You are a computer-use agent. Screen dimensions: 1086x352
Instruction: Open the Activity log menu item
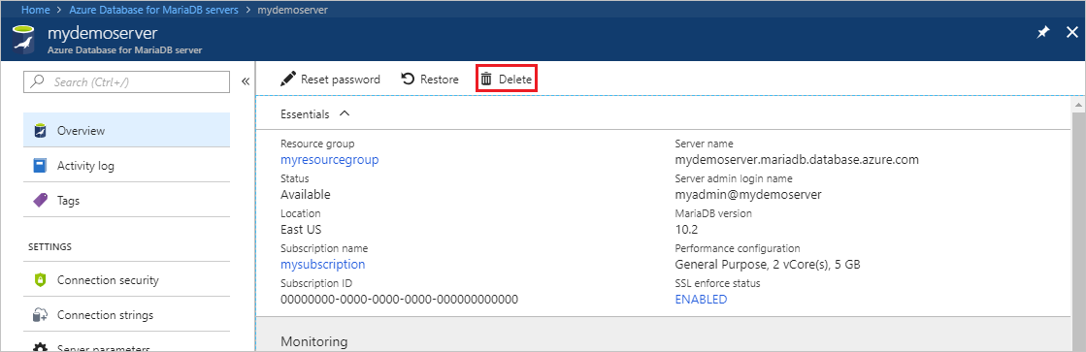pos(127,166)
